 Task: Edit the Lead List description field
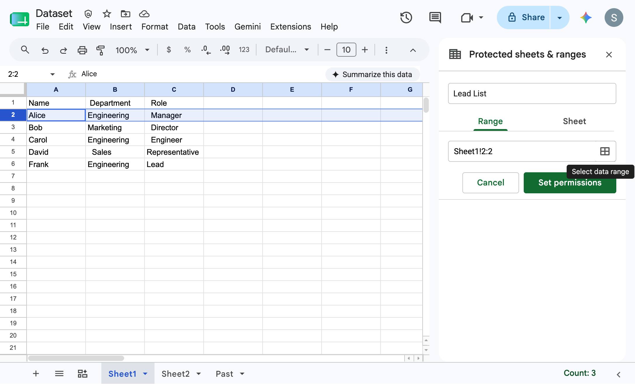[532, 93]
